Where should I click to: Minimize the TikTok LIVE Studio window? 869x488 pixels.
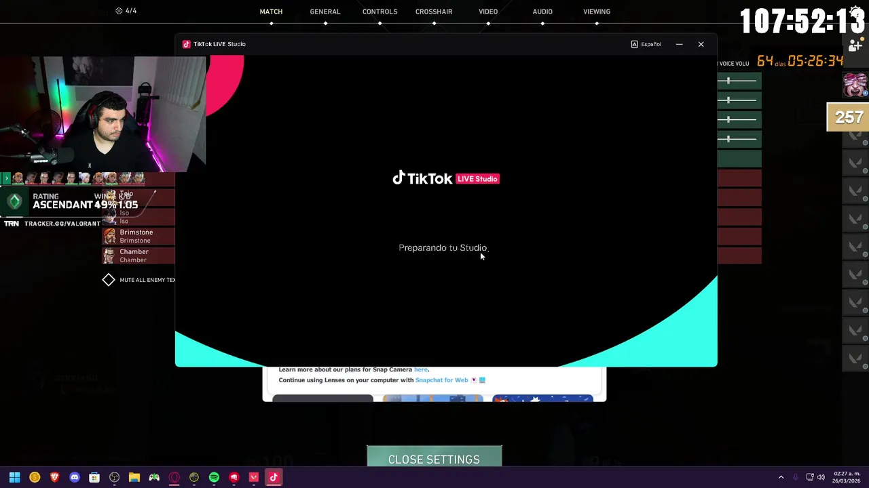pyautogui.click(x=679, y=44)
